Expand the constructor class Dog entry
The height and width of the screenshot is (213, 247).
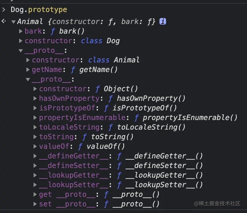21,41
